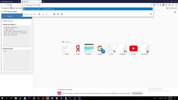Click the Response Headers text area

point(17,36)
